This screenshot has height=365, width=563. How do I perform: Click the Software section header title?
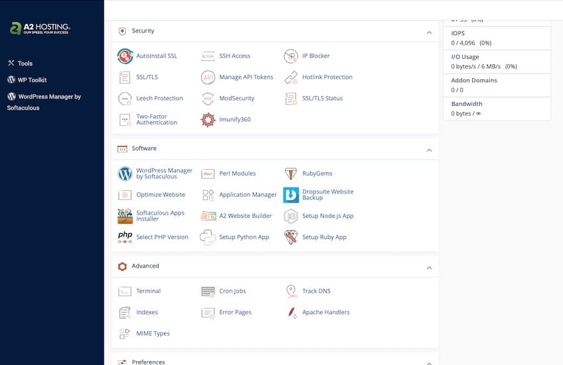point(144,148)
